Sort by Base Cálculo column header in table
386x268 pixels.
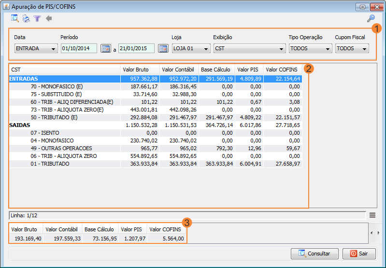coord(216,70)
